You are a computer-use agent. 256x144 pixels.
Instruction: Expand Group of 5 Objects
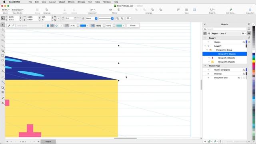pos(209,62)
